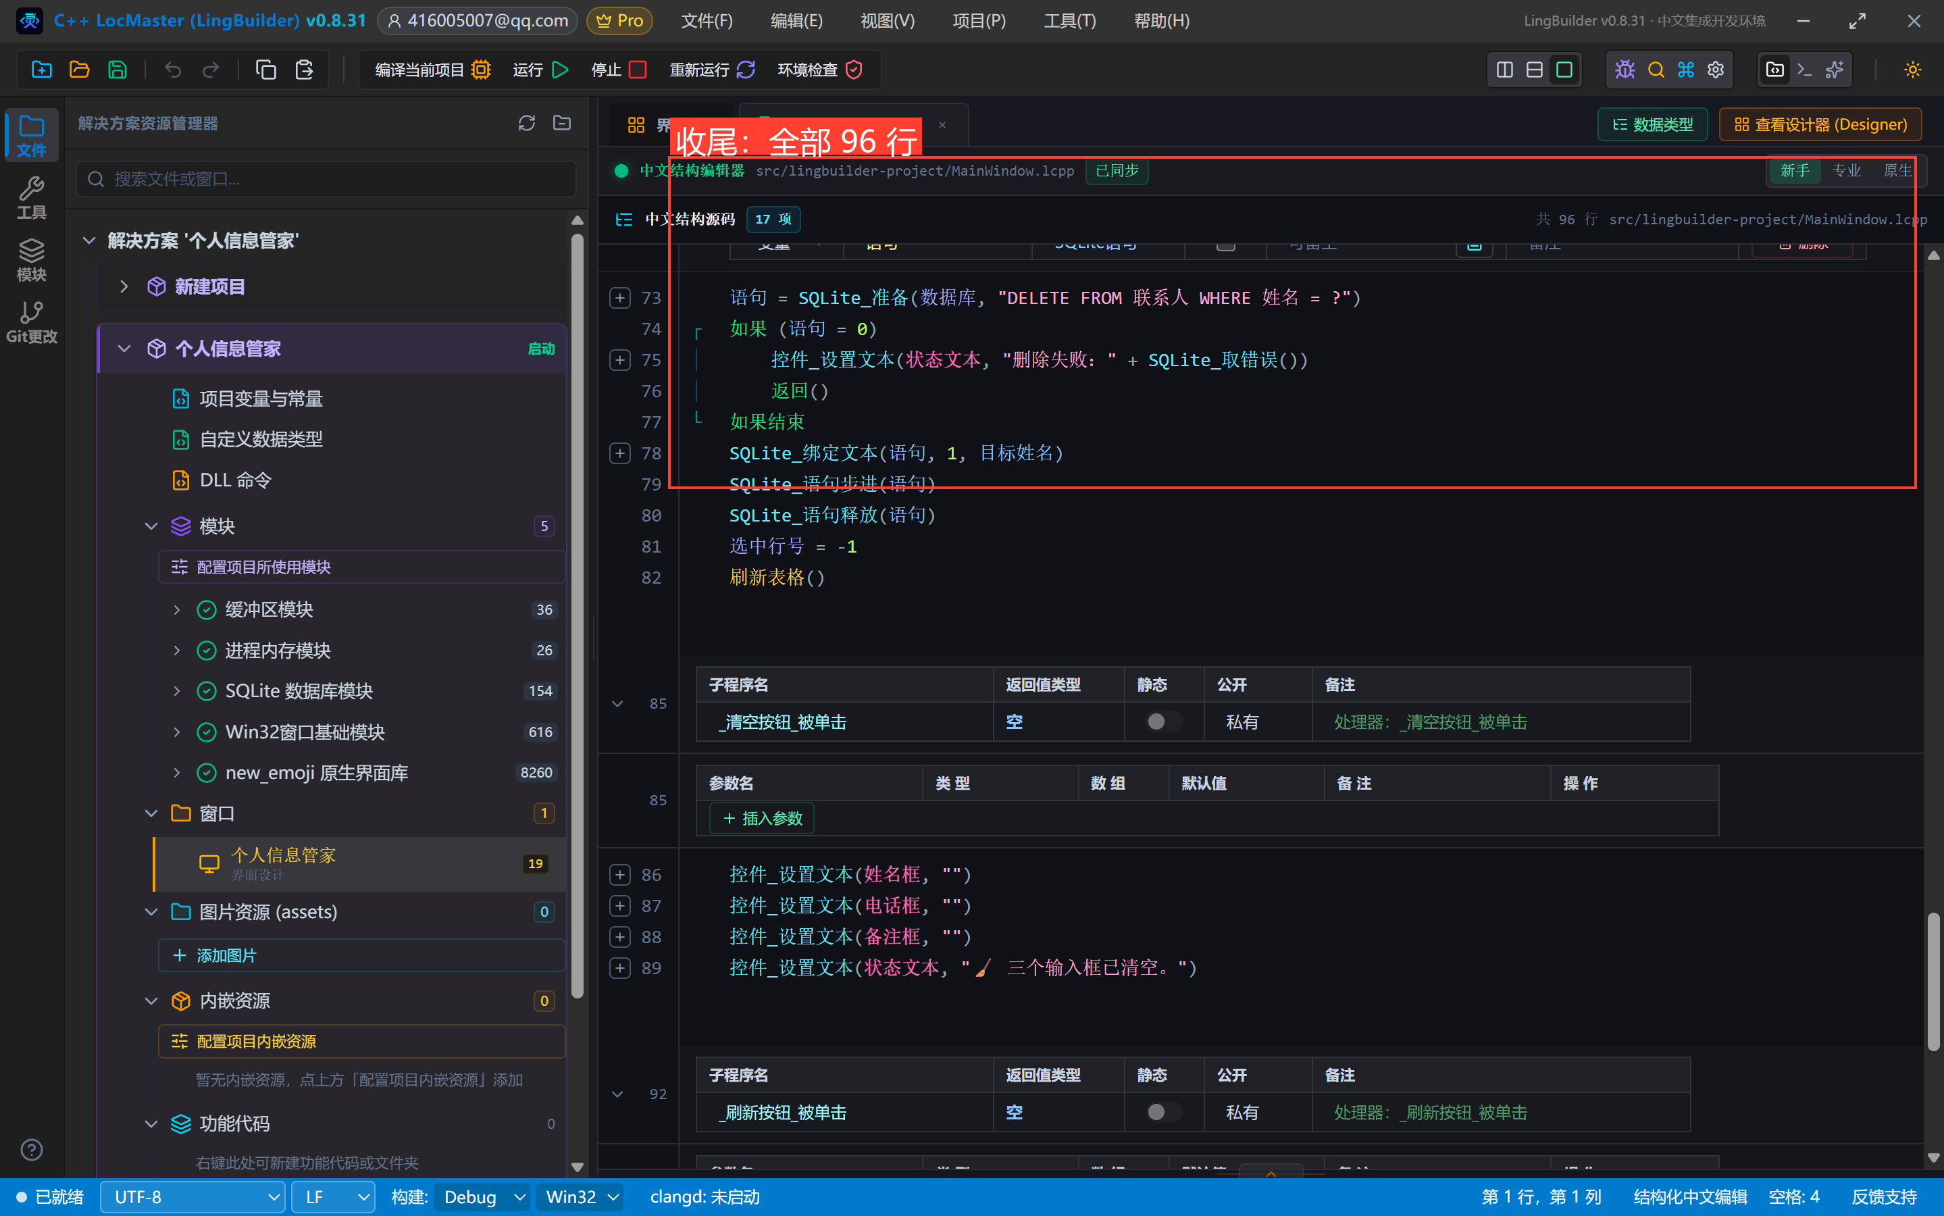Open the UTF-8 encoding dropdown
Viewport: 1944px width, 1216px height.
click(193, 1196)
